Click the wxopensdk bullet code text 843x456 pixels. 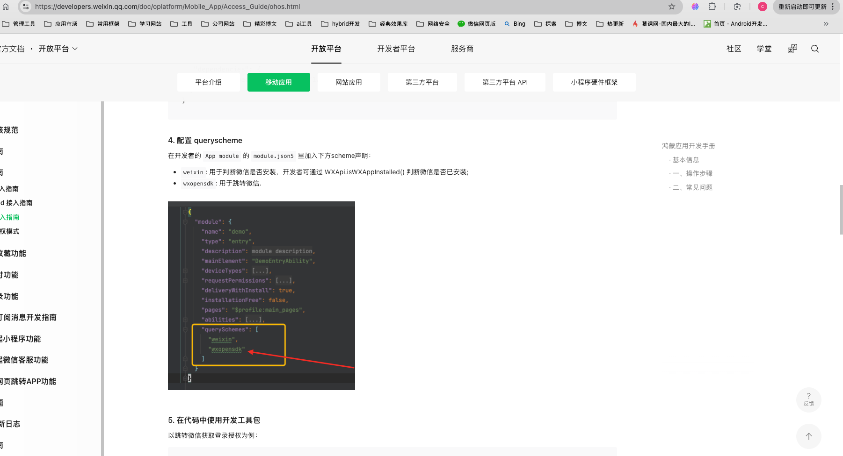[x=198, y=184]
